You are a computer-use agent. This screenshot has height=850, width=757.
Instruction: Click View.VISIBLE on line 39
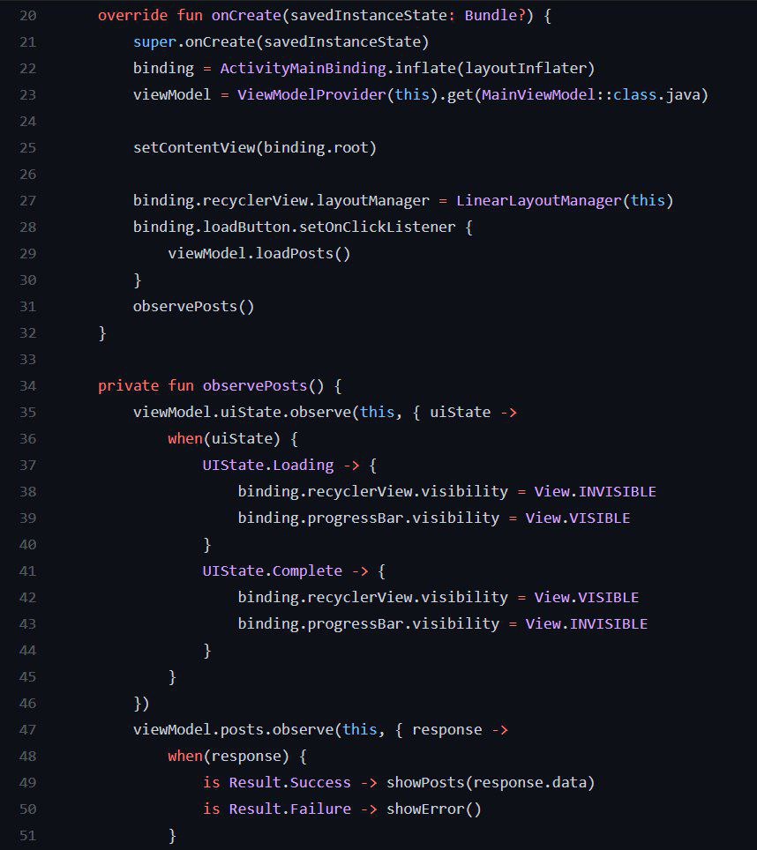click(578, 518)
